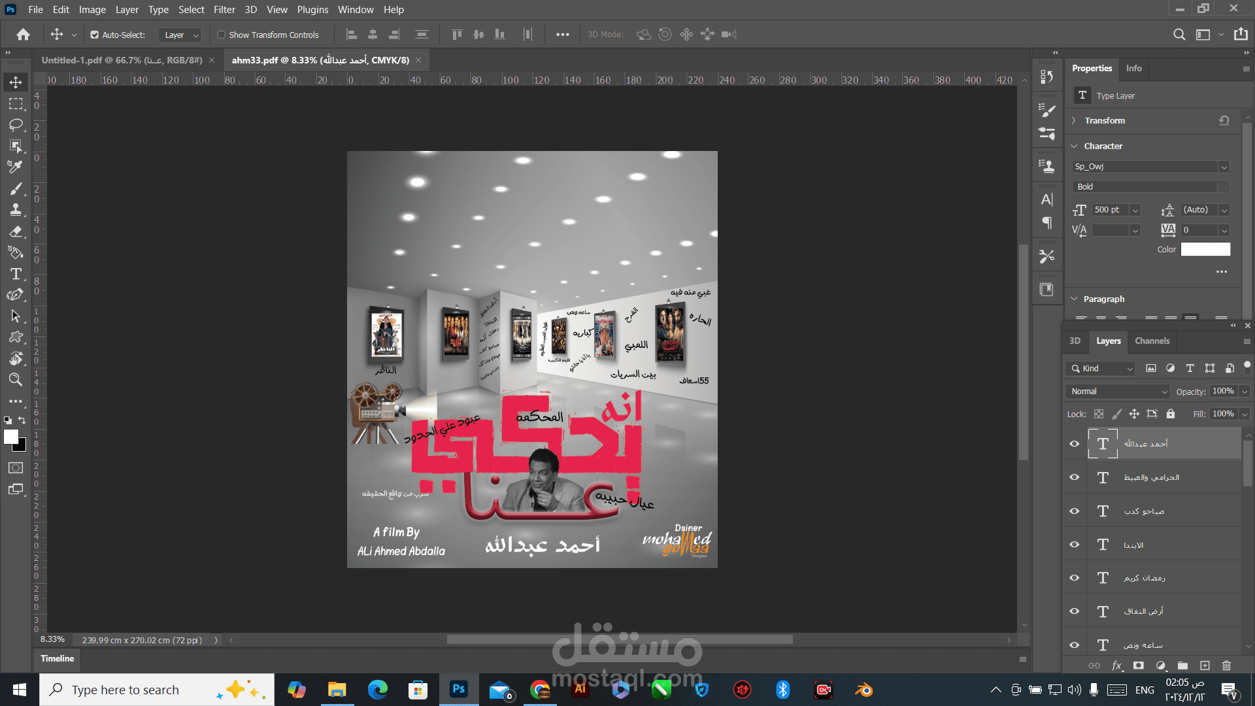
Task: Enable Show Transform Controls checkbox
Action: click(222, 35)
